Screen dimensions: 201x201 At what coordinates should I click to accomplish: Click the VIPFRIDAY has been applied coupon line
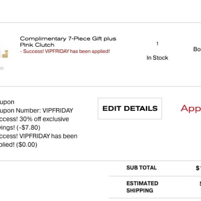coord(39,140)
